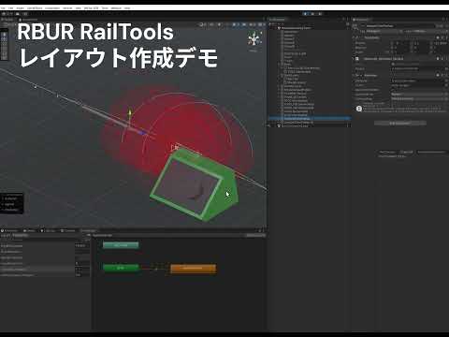
Task: Click the GameObject name field in Inspector
Action: [x=399, y=26]
